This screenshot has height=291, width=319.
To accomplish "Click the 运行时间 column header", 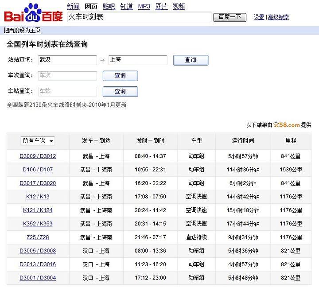I will 243,141.
